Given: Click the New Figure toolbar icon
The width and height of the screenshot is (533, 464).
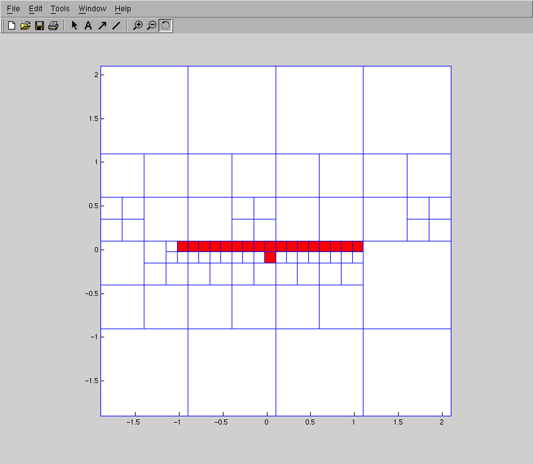Looking at the screenshot, I should tap(11, 26).
